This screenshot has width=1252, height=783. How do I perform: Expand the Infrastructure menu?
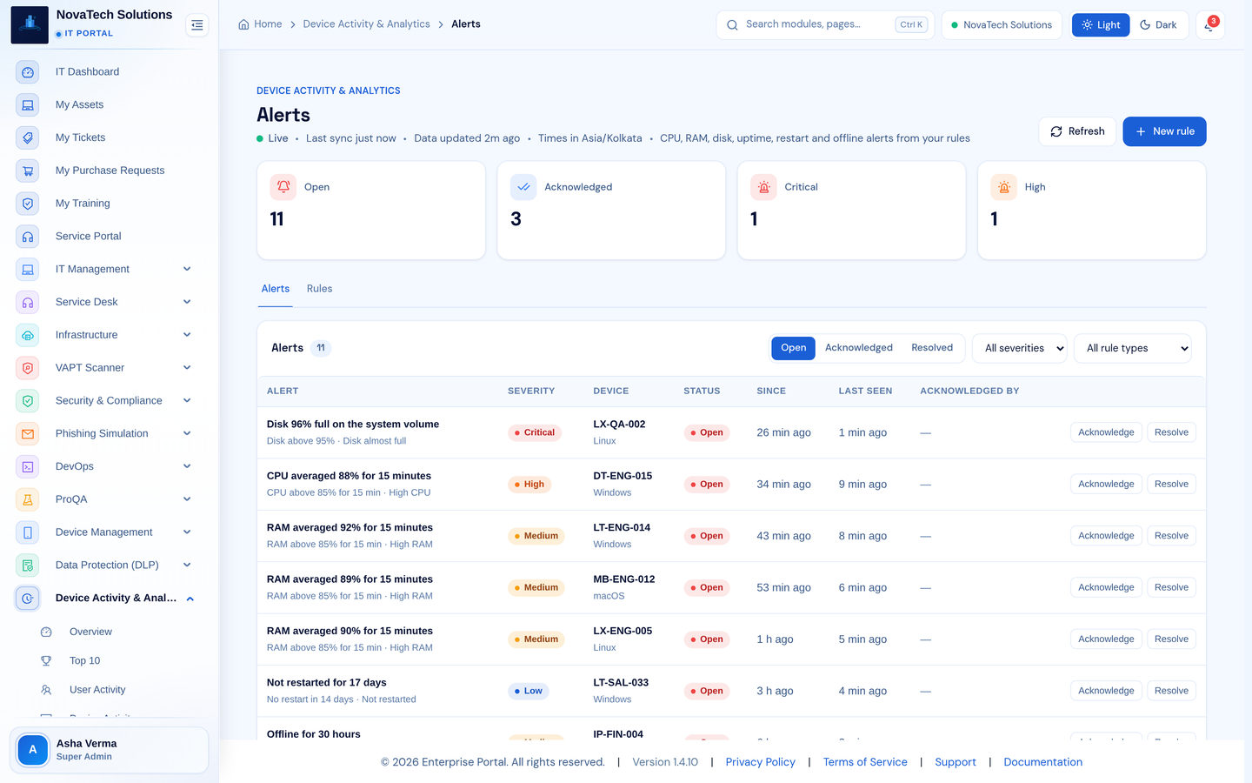click(x=105, y=335)
